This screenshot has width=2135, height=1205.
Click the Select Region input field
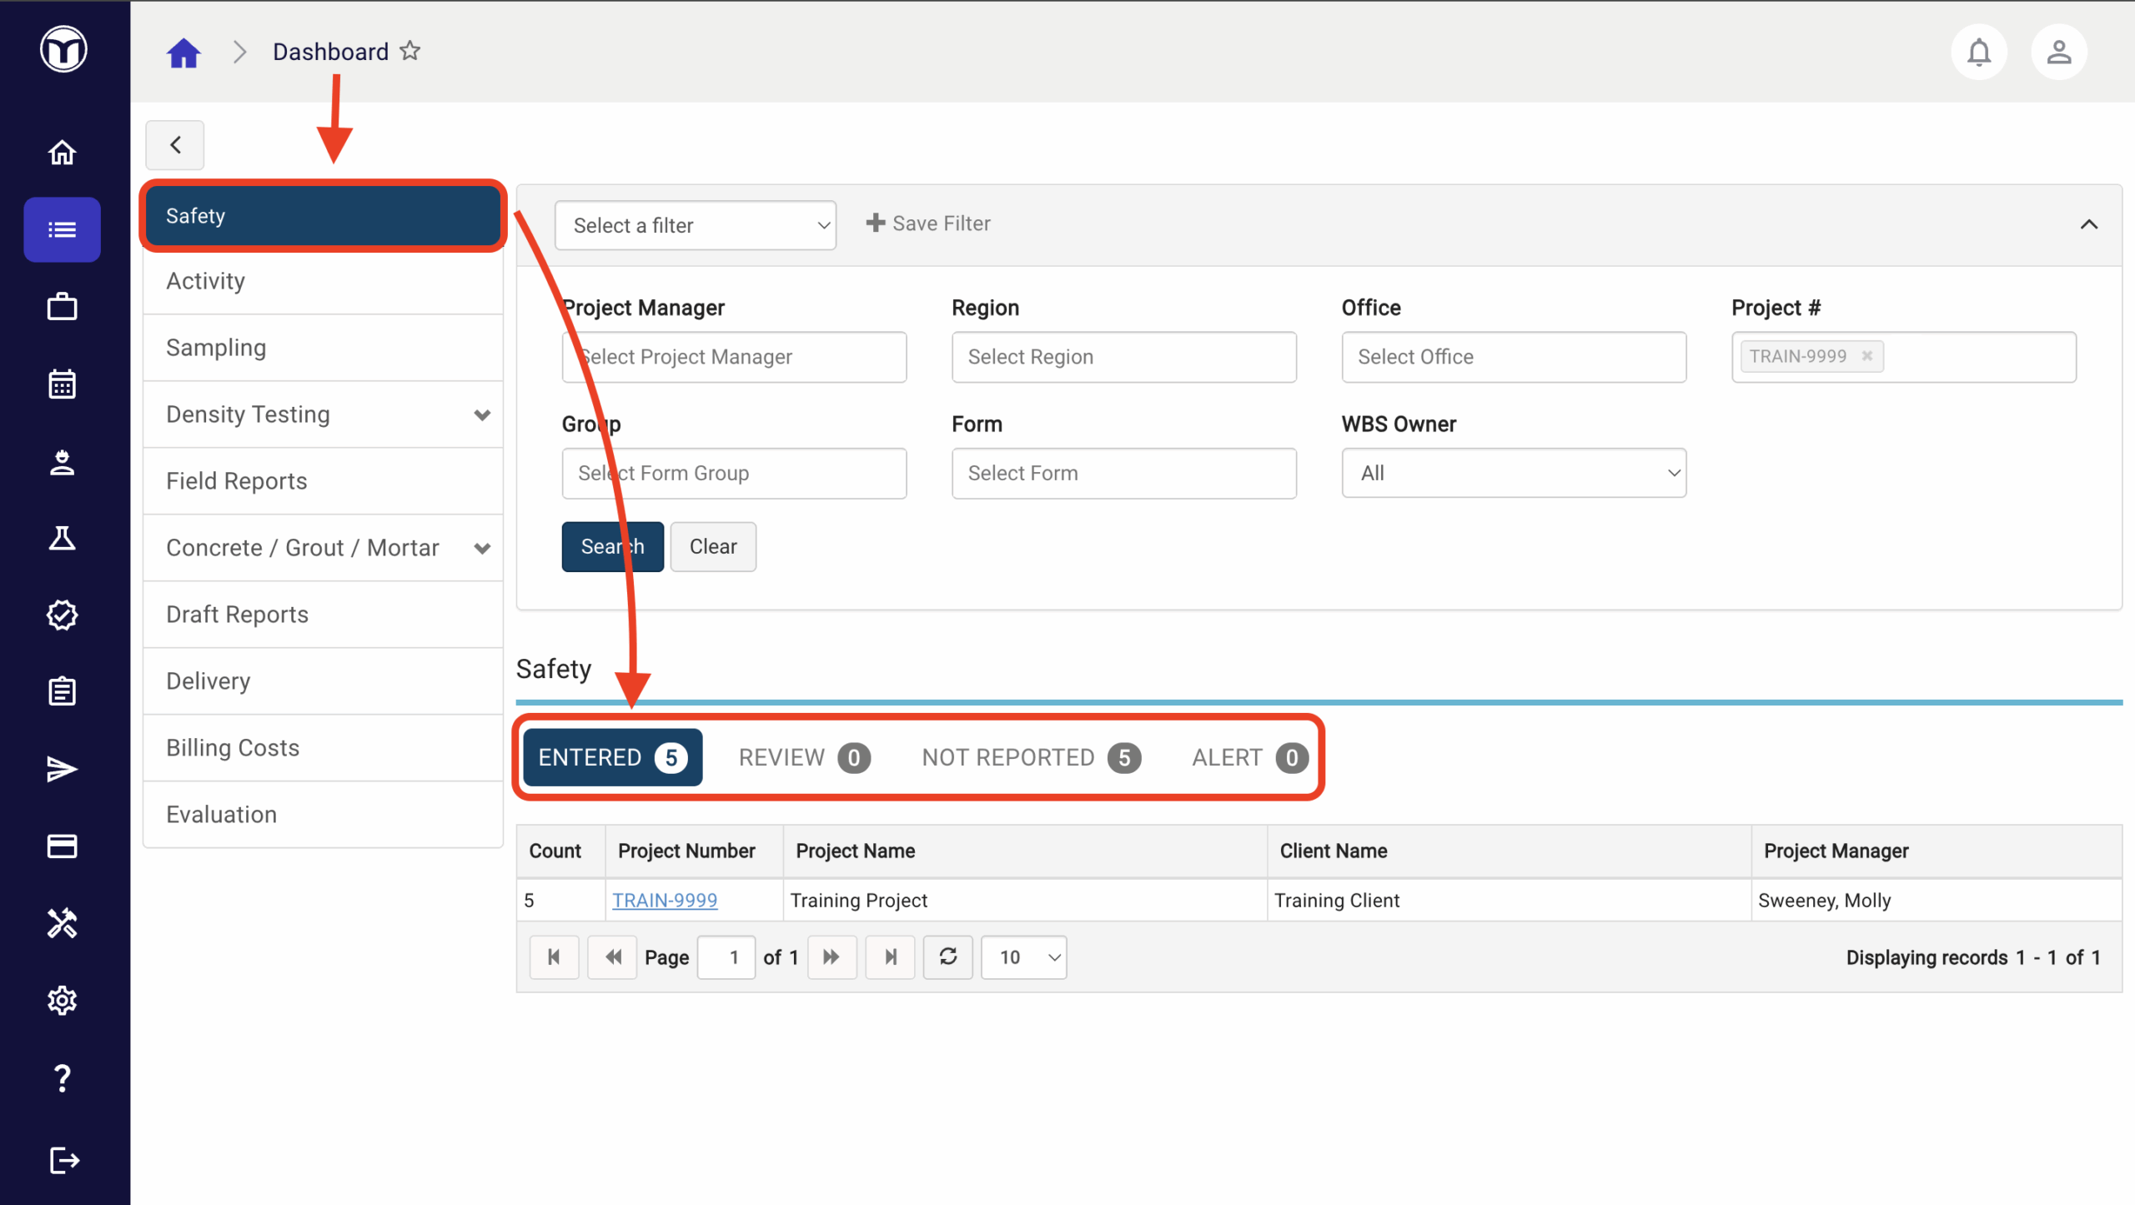pyautogui.click(x=1123, y=357)
